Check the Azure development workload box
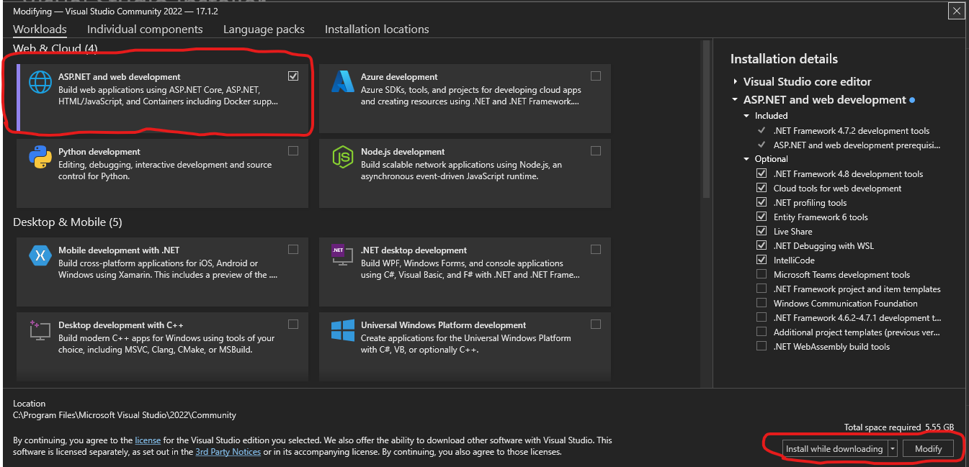 pyautogui.click(x=596, y=76)
